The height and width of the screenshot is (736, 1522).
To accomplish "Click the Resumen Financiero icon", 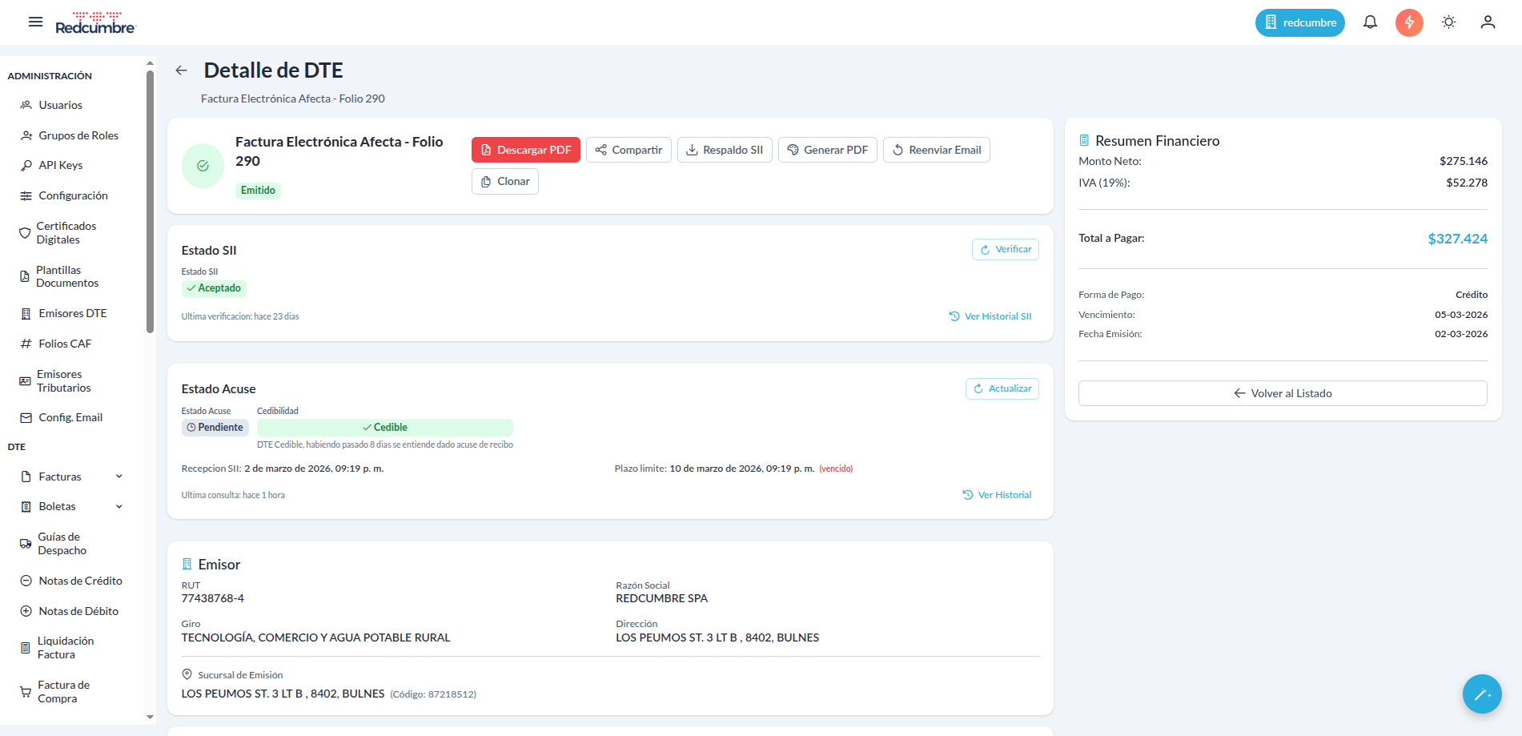I will point(1084,140).
